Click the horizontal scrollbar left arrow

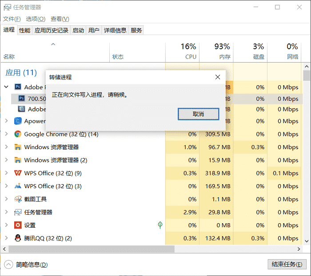[x=4, y=249]
